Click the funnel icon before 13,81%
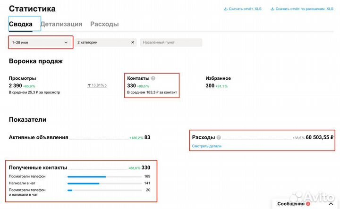The height and width of the screenshot is (209, 340). (x=89, y=85)
